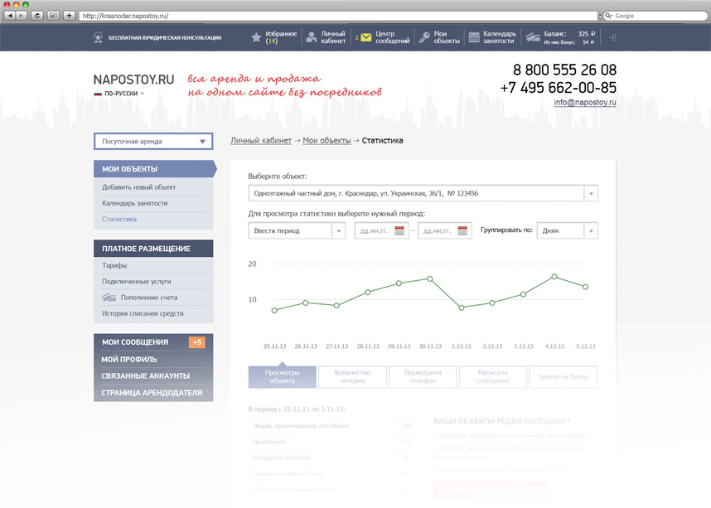Switch to the Заявки на бронь tab
711x508 pixels.
tap(563, 376)
